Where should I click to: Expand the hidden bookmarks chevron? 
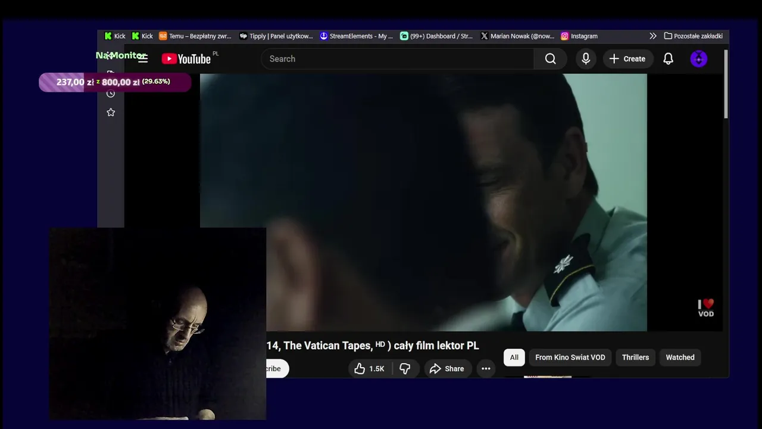(x=653, y=36)
